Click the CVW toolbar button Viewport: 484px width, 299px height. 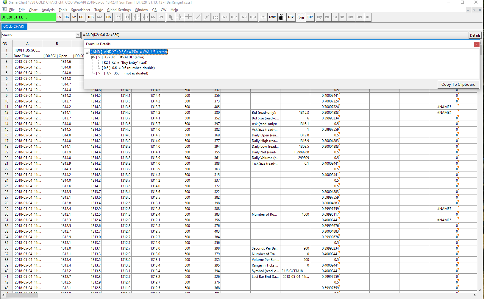(272, 17)
